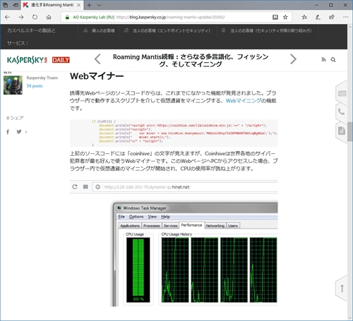Select the 進化するRoaming Manti tab
This screenshot has width=353, height=321.
pos(52,5)
